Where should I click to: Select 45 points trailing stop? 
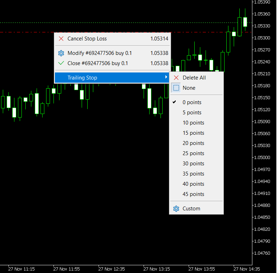[193, 194]
